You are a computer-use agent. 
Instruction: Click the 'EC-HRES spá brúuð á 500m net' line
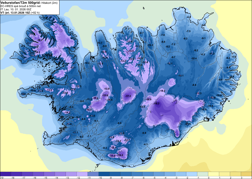pos(21,6)
